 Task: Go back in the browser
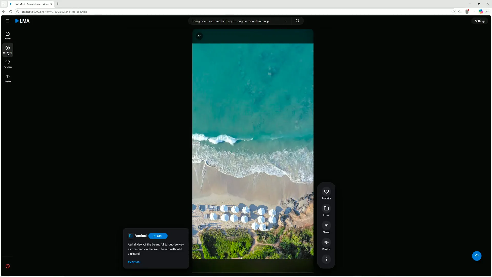[x=4, y=12]
